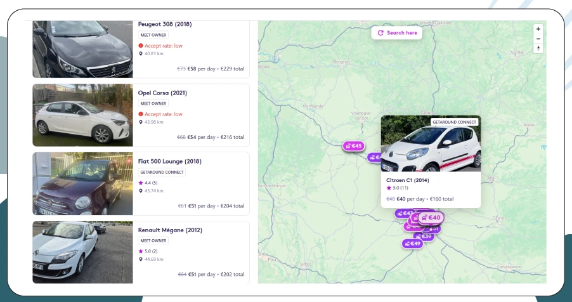Click the Peugeot 308 low accept rate warning
The width and height of the screenshot is (572, 302).
tap(160, 46)
